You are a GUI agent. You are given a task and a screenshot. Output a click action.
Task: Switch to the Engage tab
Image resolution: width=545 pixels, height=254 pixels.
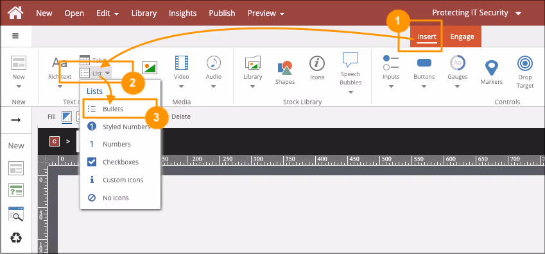[x=462, y=36]
